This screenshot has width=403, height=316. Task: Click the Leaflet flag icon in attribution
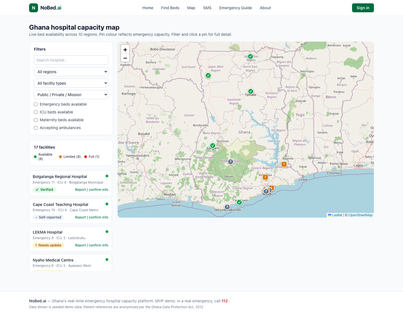coord(330,215)
